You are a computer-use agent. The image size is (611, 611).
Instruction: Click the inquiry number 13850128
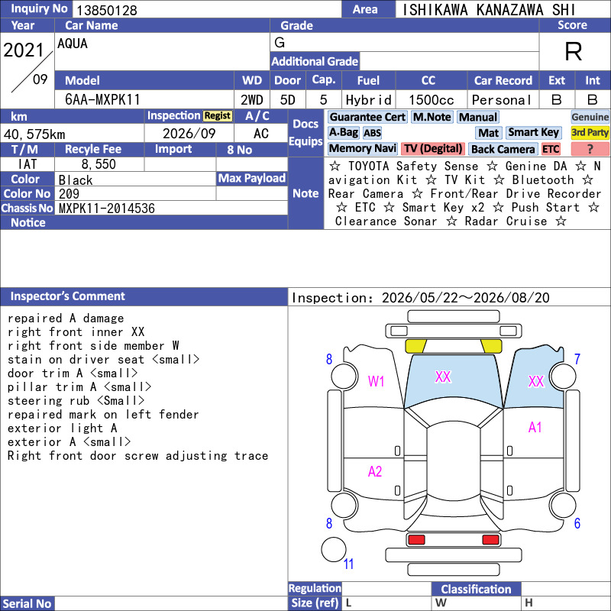pos(107,10)
